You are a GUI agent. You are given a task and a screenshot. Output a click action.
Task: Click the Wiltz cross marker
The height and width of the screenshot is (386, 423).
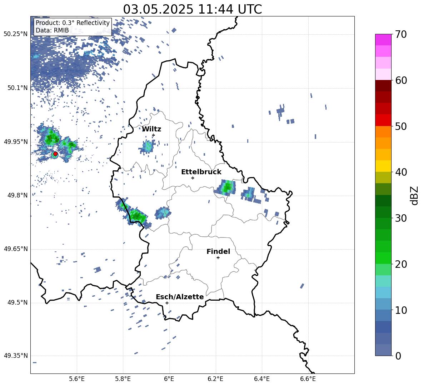(x=154, y=135)
